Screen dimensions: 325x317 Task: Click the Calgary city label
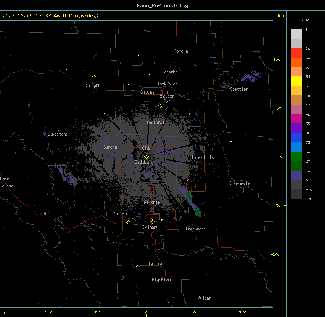pyautogui.click(x=150, y=227)
